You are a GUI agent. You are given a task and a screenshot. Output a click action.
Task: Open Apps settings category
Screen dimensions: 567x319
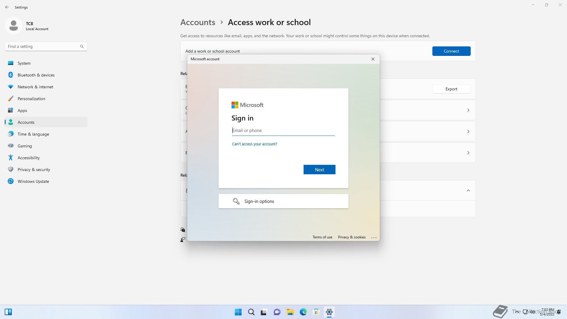pos(46,110)
